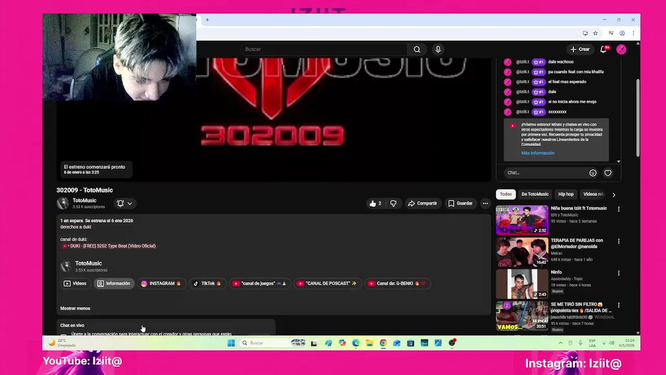666x375 pixels.
Task: Open the YouTube account avatar menu
Action: [621, 49]
